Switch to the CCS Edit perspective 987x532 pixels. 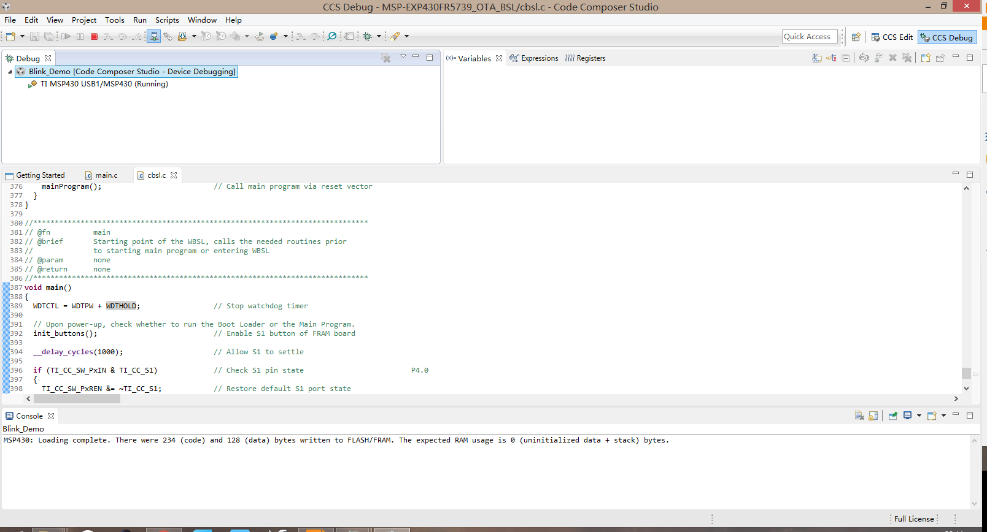(892, 37)
